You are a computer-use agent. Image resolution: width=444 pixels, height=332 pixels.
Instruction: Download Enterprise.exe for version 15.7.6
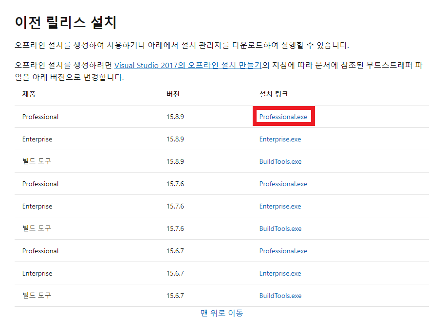point(280,206)
